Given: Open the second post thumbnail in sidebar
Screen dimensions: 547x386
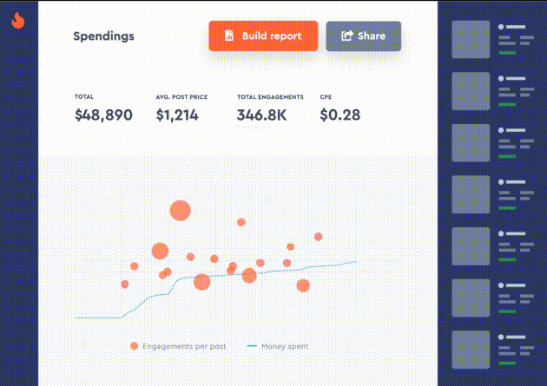Looking at the screenshot, I should click(x=471, y=91).
